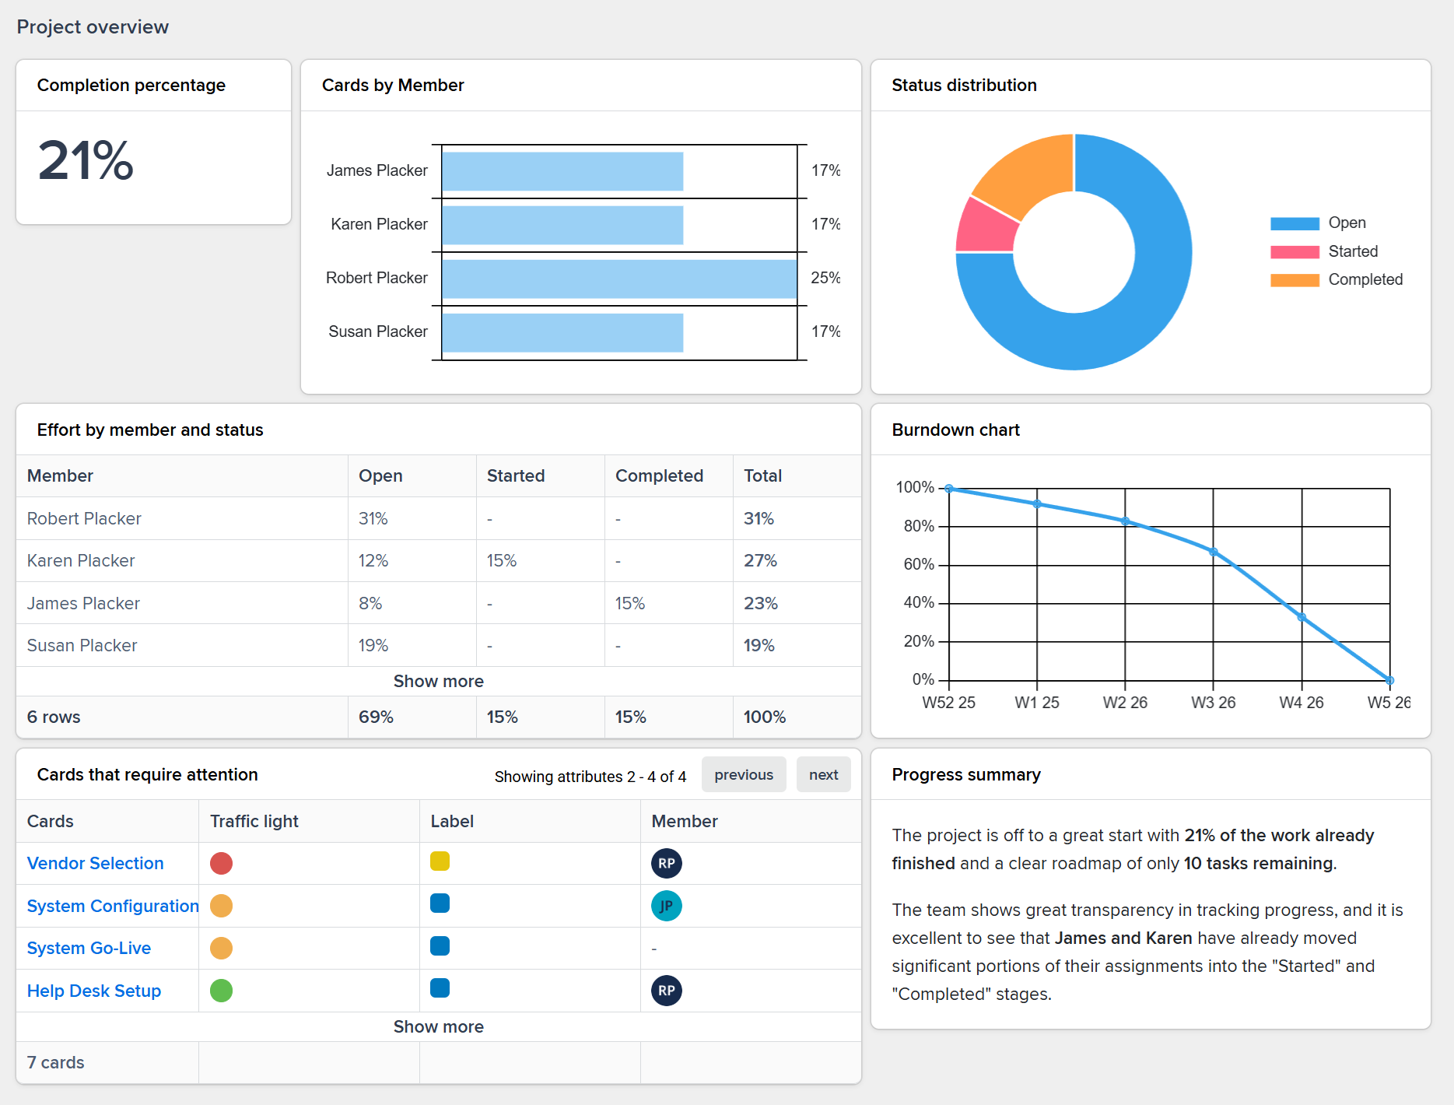Open the System Go-Live card
This screenshot has width=1454, height=1105.
[88, 948]
